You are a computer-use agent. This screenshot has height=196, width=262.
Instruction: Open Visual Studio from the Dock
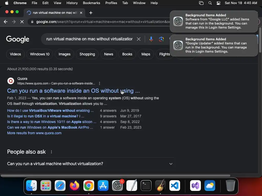[x=195, y=185]
